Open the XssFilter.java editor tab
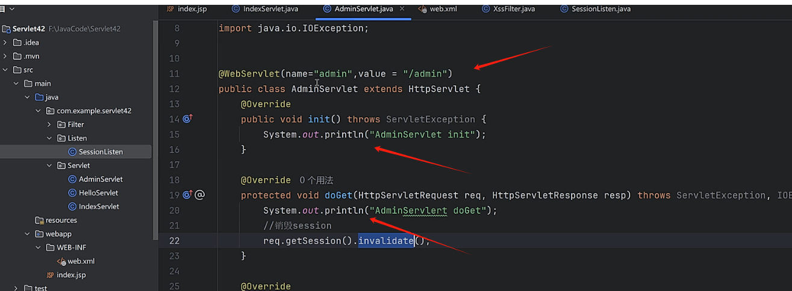The height and width of the screenshot is (291, 792). coord(508,9)
